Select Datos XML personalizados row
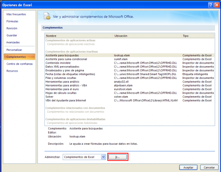 (130, 67)
